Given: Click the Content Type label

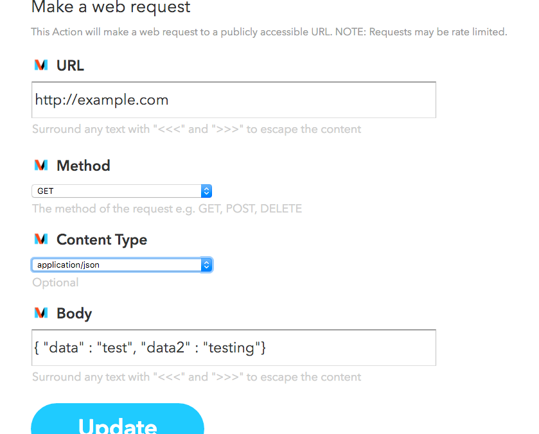Looking at the screenshot, I should [x=102, y=239].
